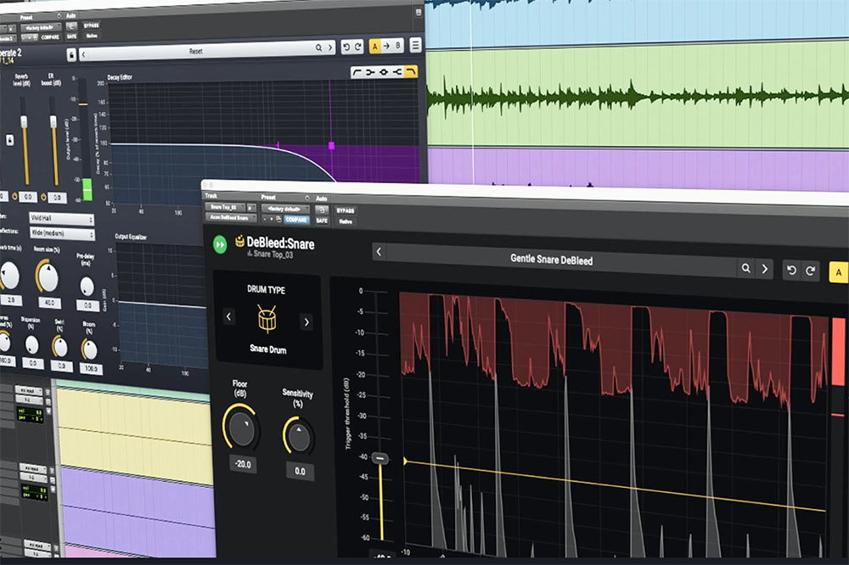Click the undo arrow in DeBleed:Snare plugin

tap(791, 271)
